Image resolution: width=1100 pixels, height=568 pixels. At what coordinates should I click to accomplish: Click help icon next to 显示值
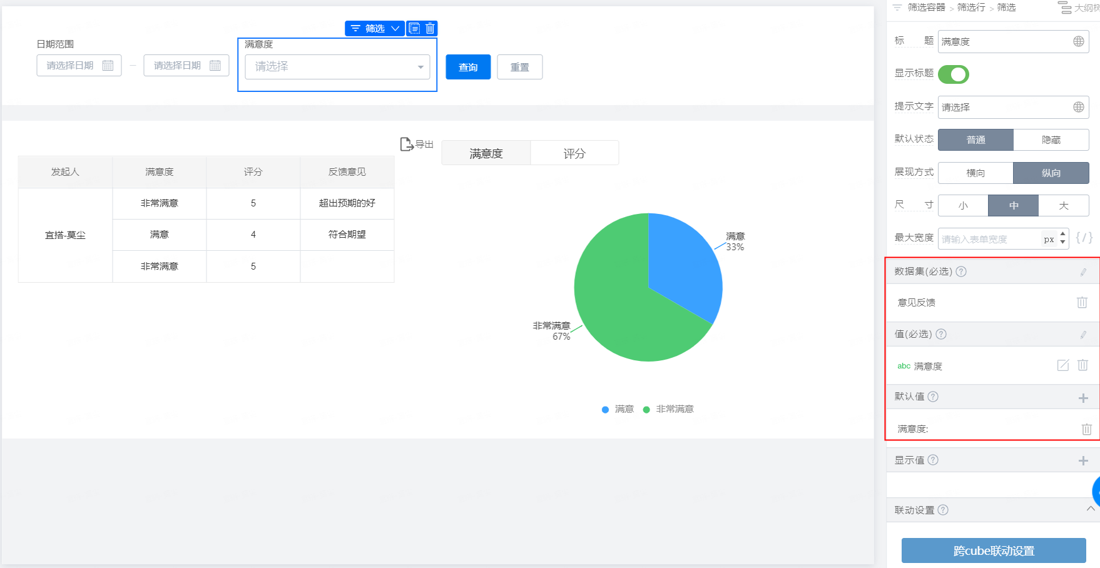933,460
